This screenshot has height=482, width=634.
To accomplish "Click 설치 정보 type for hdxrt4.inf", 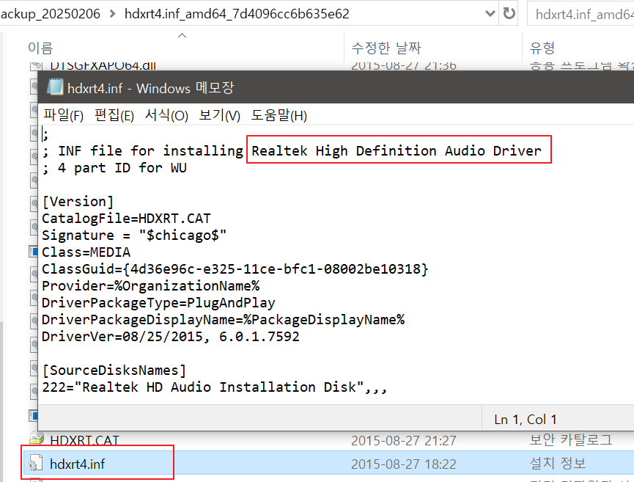I will [x=558, y=463].
